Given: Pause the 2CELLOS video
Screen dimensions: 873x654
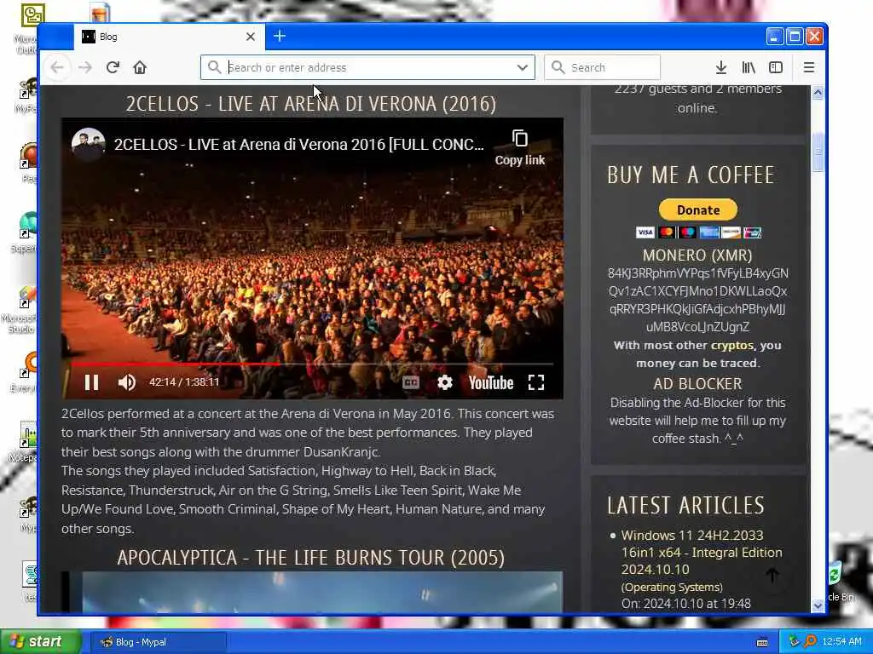Looking at the screenshot, I should click(x=92, y=382).
